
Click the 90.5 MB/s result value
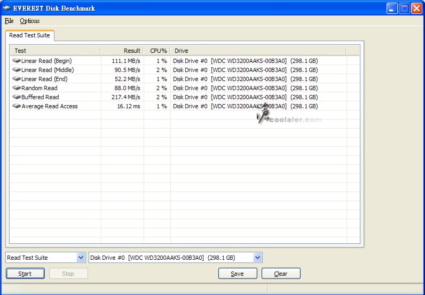coord(127,70)
